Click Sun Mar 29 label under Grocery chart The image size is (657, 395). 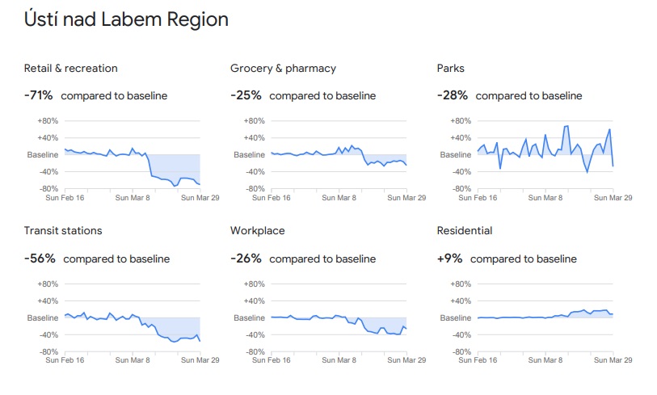405,197
